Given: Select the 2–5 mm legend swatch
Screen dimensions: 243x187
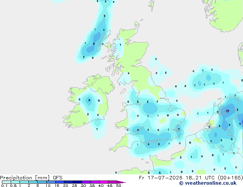Looking at the screenshot, I should tap(33, 182).
